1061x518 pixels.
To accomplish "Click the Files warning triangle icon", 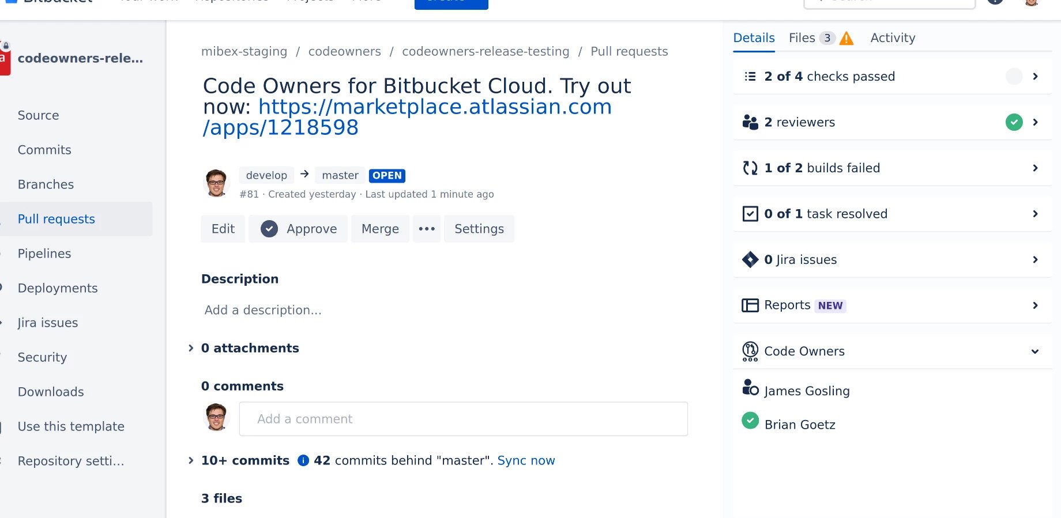I will pyautogui.click(x=846, y=39).
